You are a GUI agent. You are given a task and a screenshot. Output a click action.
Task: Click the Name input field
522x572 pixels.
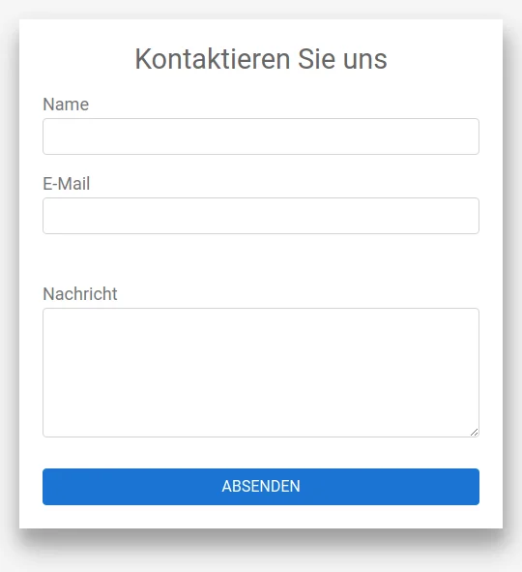tap(261, 136)
